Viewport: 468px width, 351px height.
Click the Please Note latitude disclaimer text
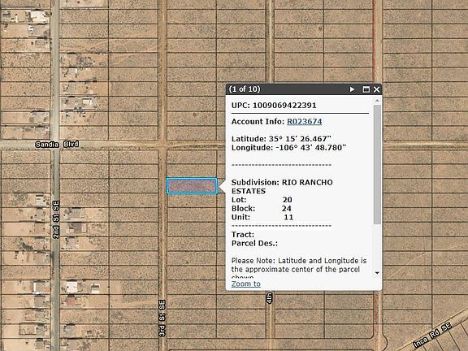[299, 267]
